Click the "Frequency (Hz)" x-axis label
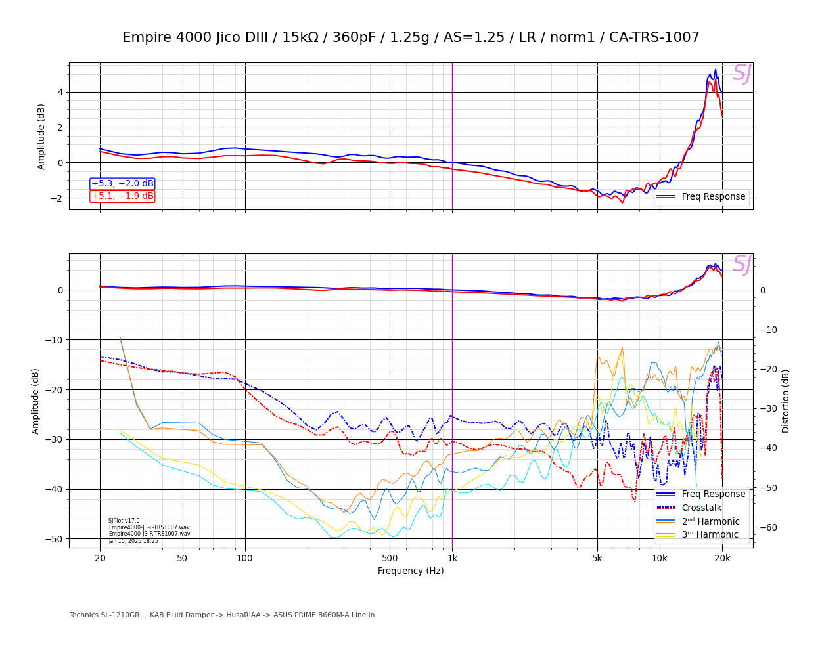Image resolution: width=822 pixels, height=650 pixels. pyautogui.click(x=411, y=571)
